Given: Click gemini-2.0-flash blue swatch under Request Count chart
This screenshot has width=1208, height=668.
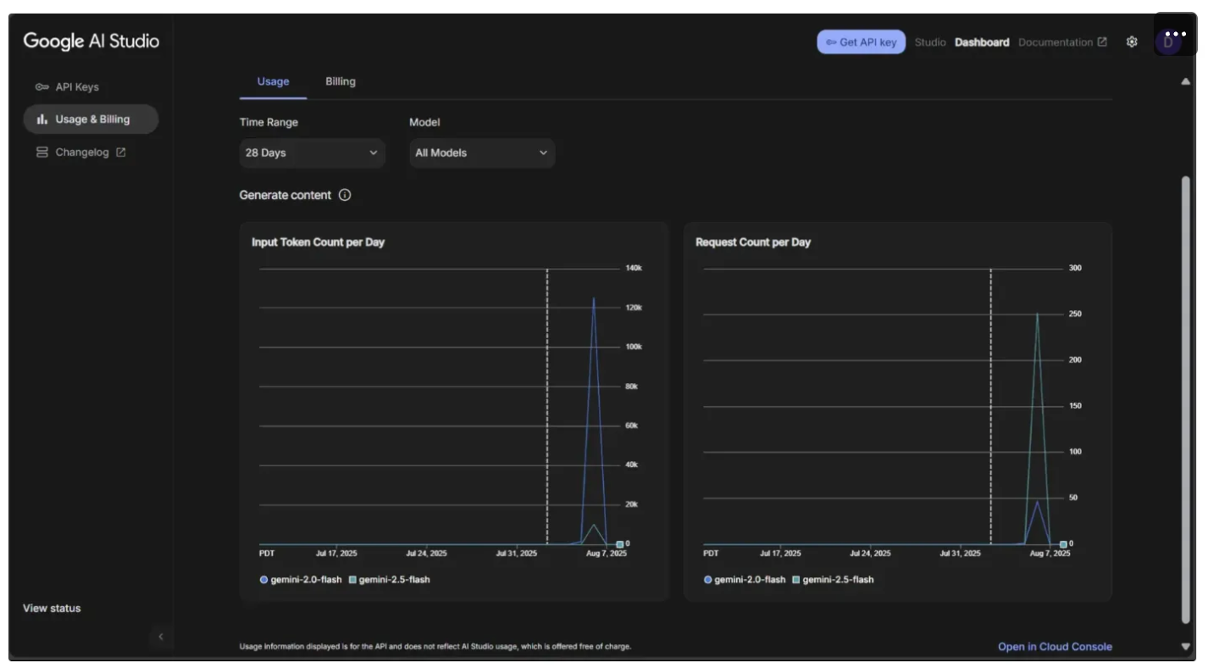Looking at the screenshot, I should (x=707, y=580).
